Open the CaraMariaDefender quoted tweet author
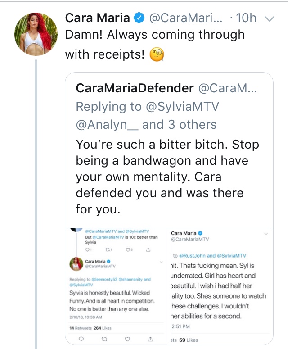288x349 pixels. (x=135, y=88)
